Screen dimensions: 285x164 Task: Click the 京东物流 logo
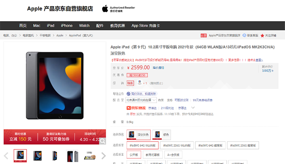click(x=136, y=108)
